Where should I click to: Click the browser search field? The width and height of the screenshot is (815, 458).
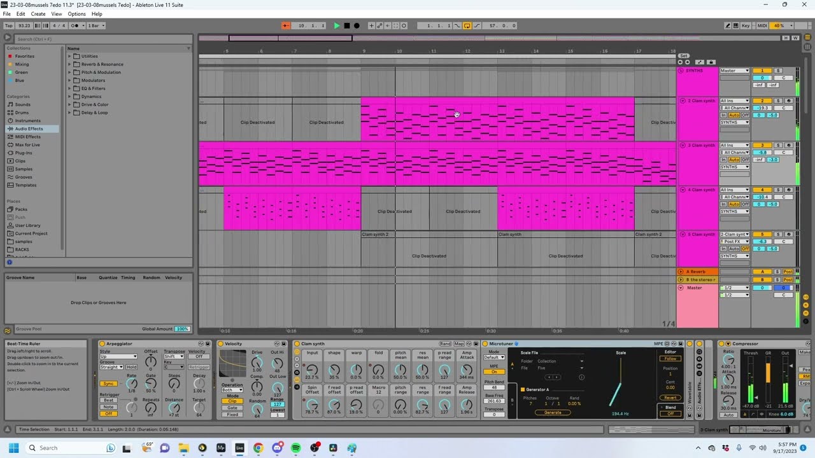point(102,39)
